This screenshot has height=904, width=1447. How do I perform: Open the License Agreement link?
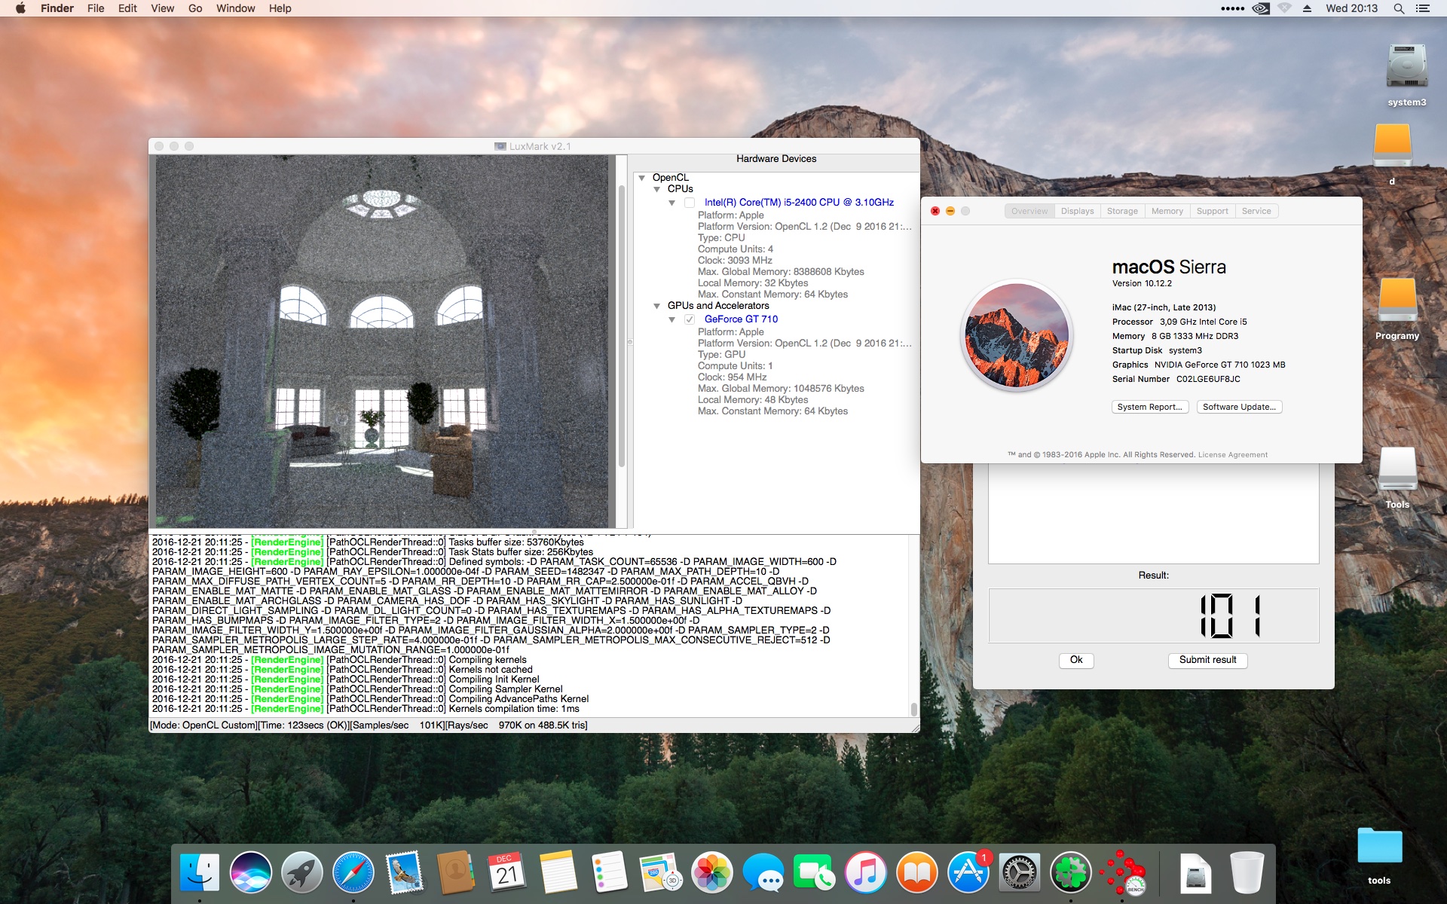pos(1232,455)
